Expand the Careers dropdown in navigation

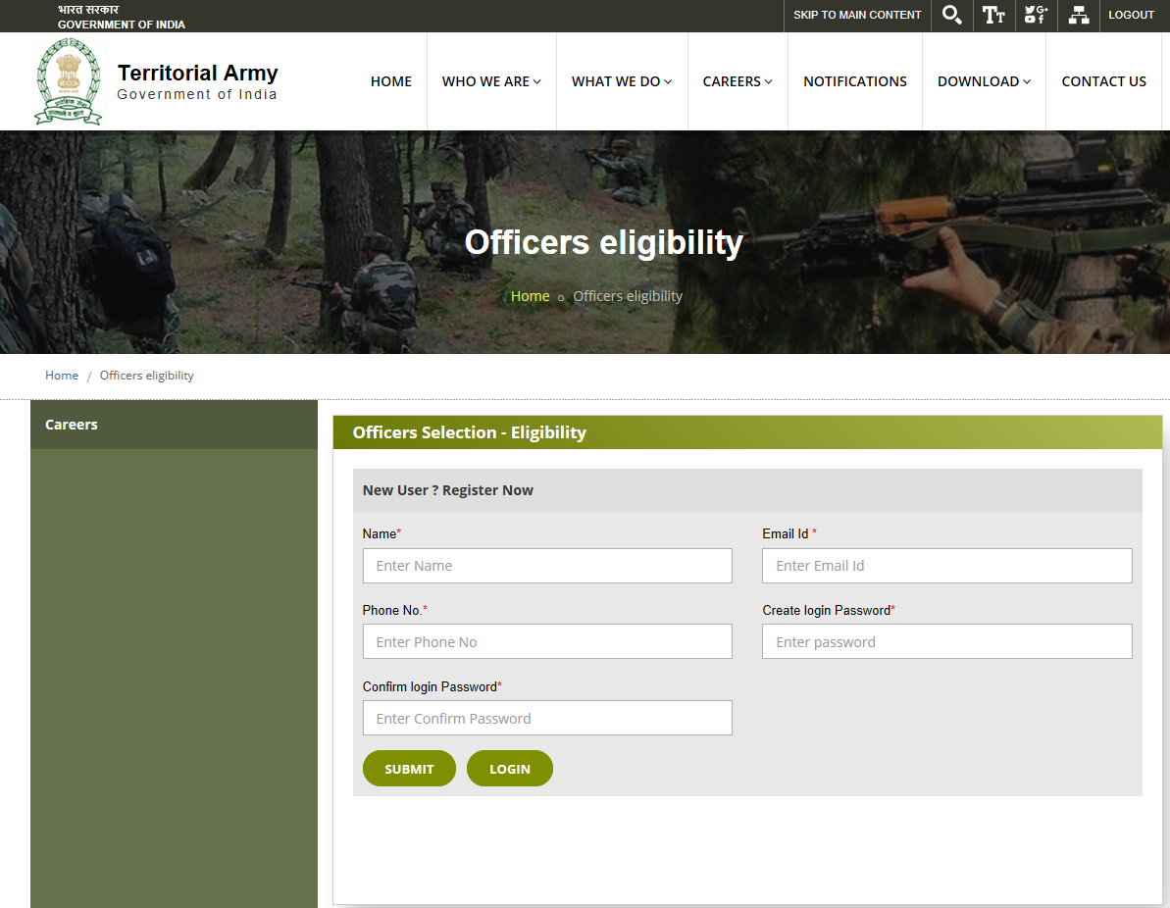[x=738, y=81]
